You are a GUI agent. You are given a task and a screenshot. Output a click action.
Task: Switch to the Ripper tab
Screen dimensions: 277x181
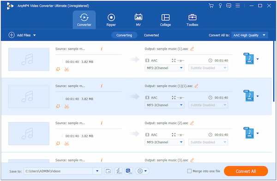tap(111, 19)
